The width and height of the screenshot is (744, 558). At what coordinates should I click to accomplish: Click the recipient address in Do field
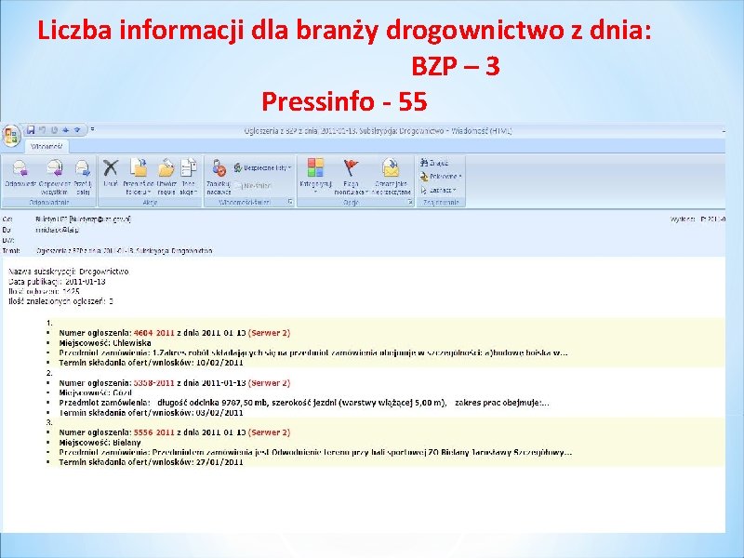click(x=57, y=230)
